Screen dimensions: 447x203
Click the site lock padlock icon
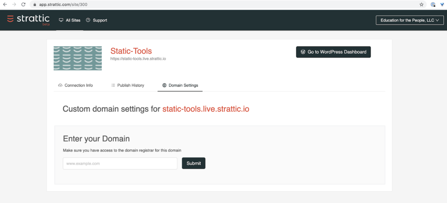tap(35, 4)
